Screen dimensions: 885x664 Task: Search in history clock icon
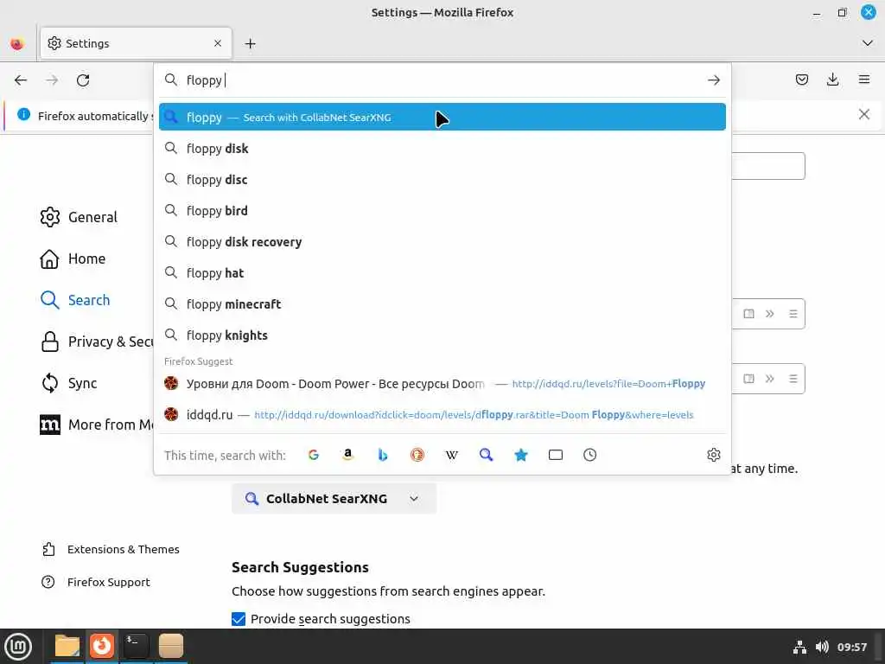coord(589,455)
